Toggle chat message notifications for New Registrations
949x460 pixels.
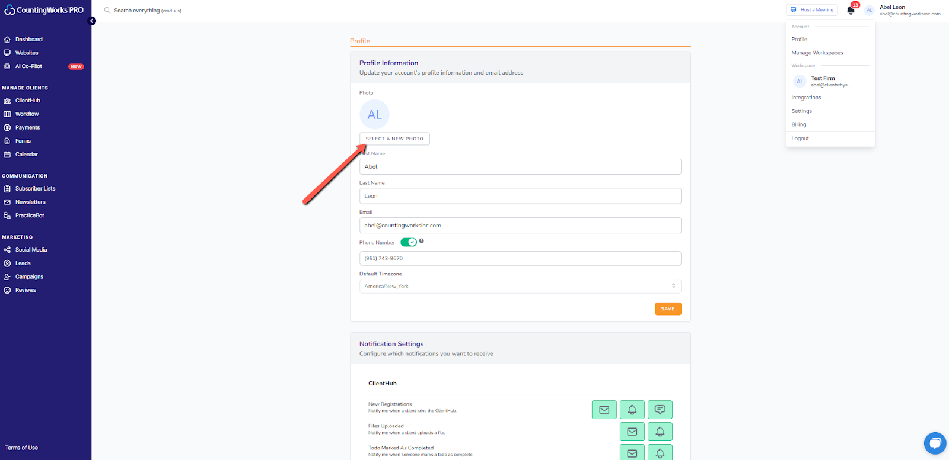(660, 410)
